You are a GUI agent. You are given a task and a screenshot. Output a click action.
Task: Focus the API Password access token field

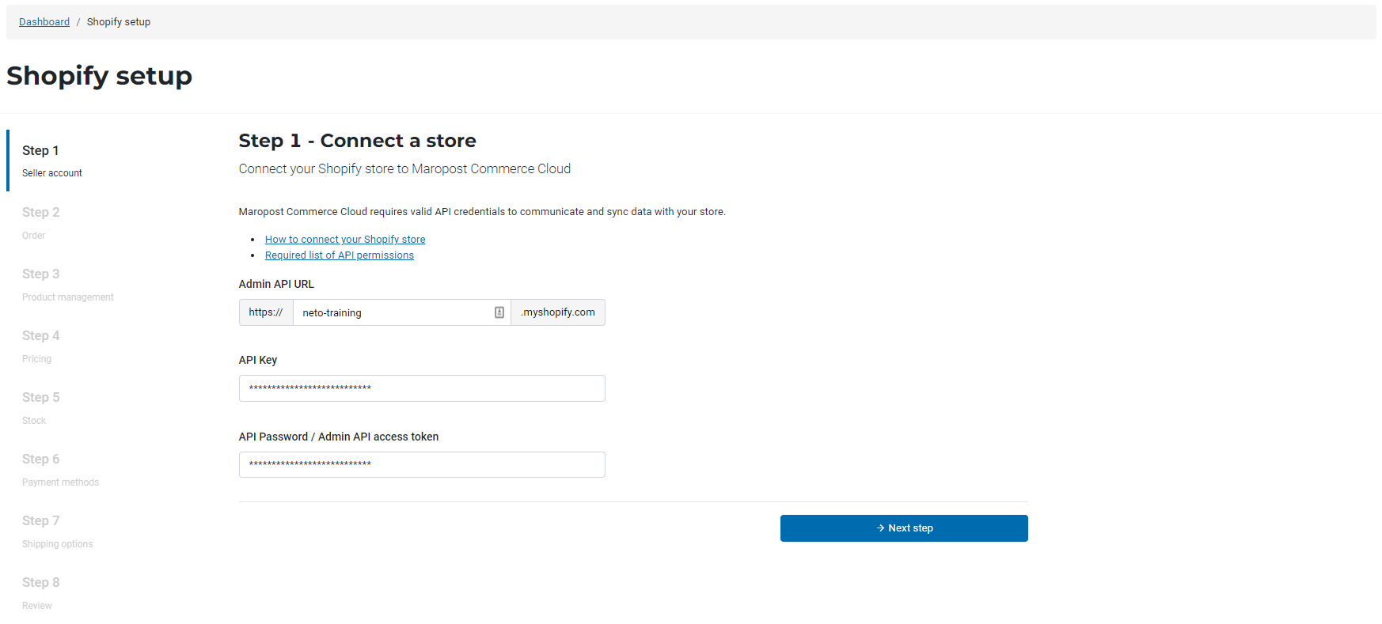[422, 464]
